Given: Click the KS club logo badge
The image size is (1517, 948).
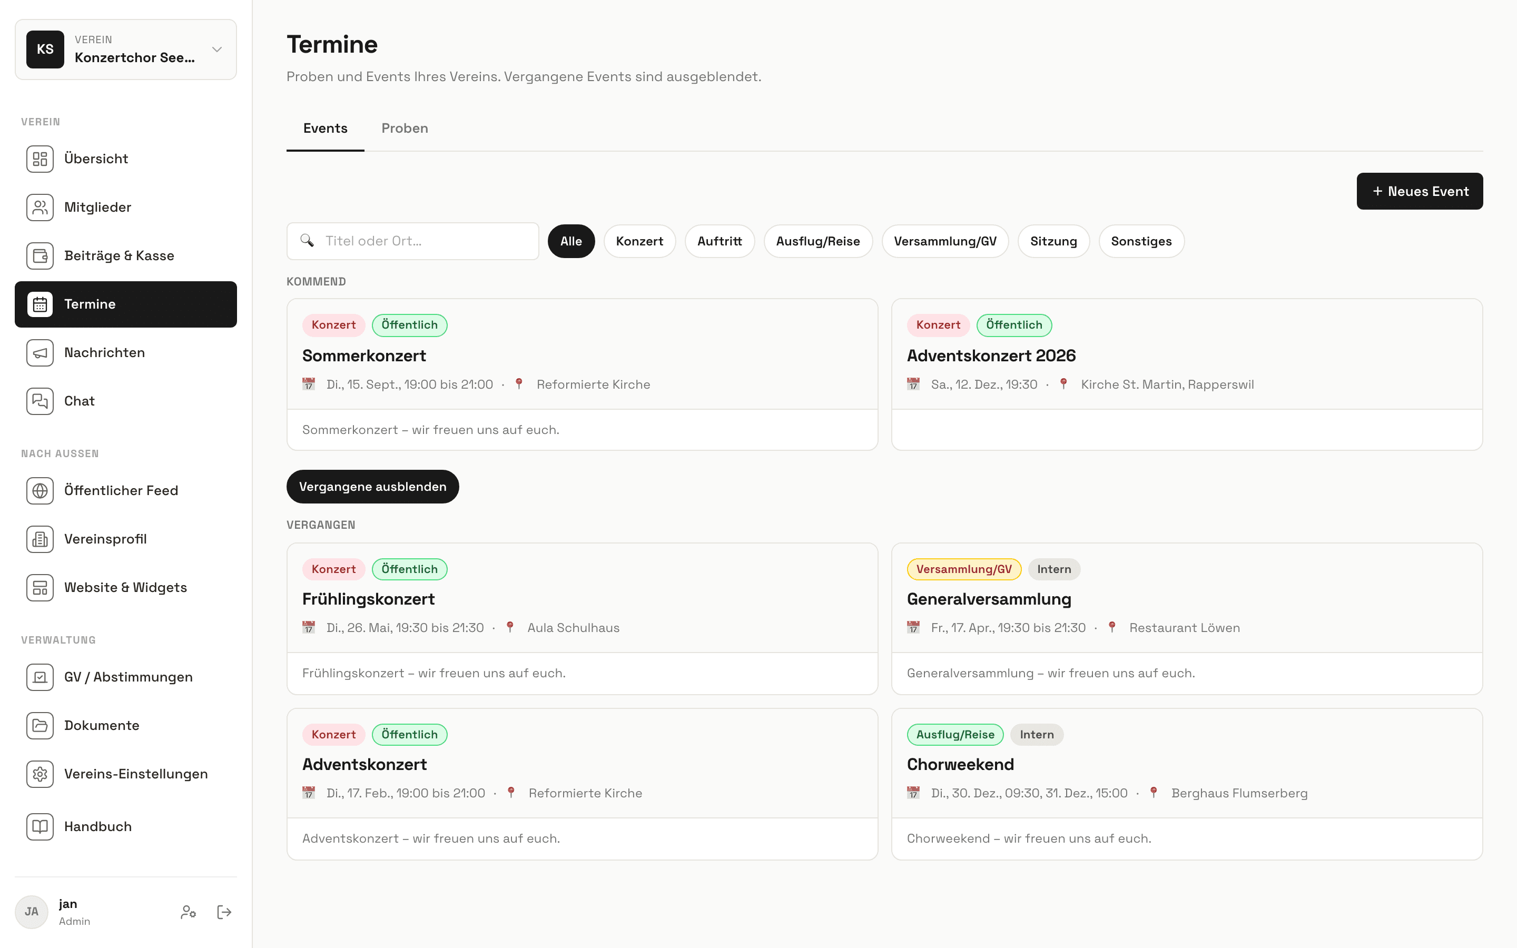Looking at the screenshot, I should click(x=45, y=49).
